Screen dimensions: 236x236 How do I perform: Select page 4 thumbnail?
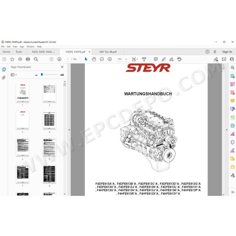click(x=49, y=120)
